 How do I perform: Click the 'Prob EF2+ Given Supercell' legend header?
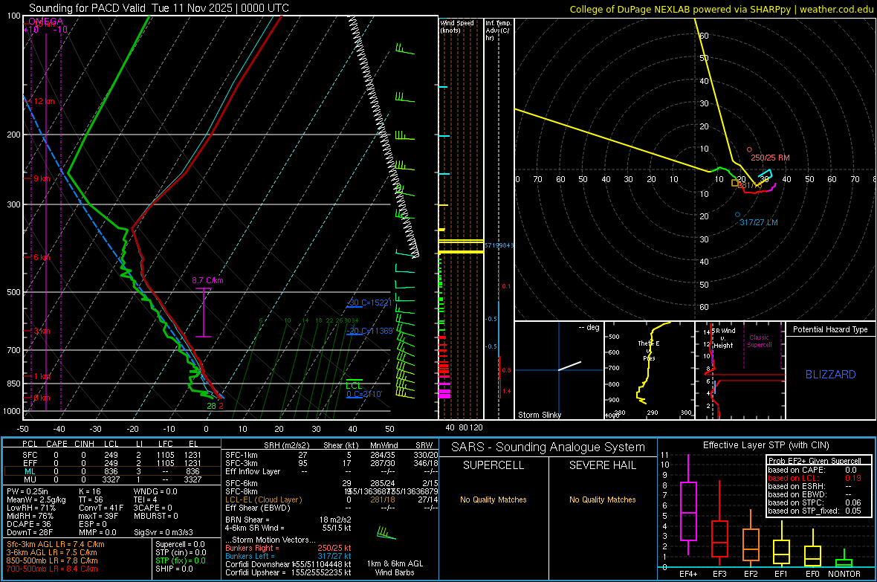815,461
